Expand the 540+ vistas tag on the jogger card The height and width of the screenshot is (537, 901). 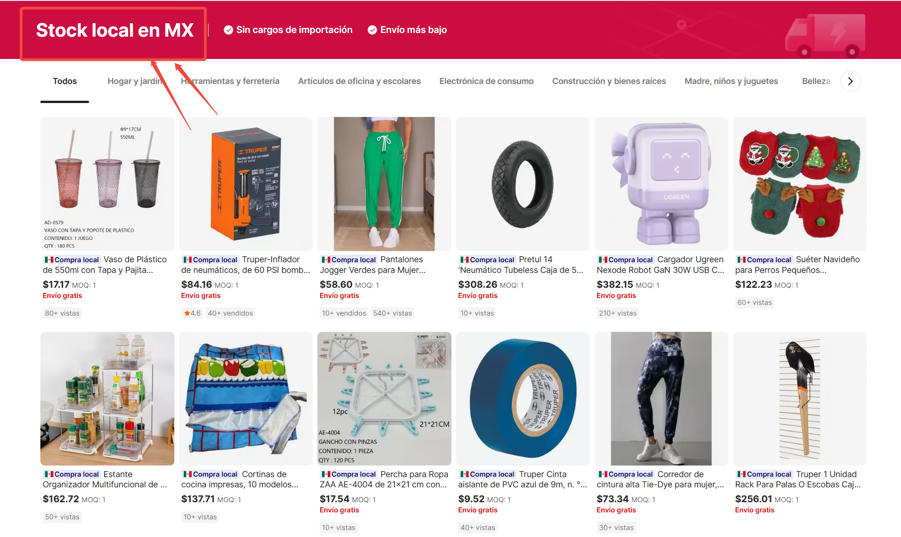click(392, 313)
